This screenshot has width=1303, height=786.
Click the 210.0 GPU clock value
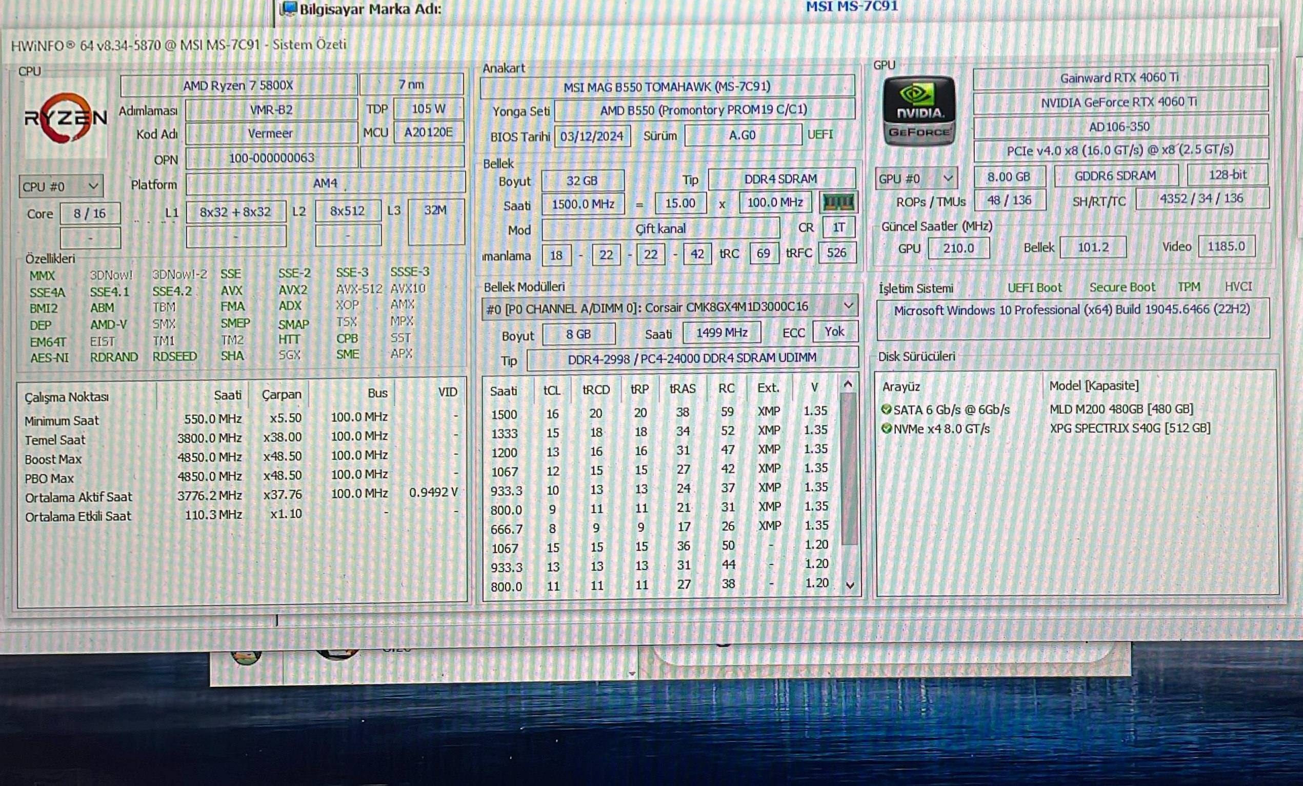(x=959, y=248)
